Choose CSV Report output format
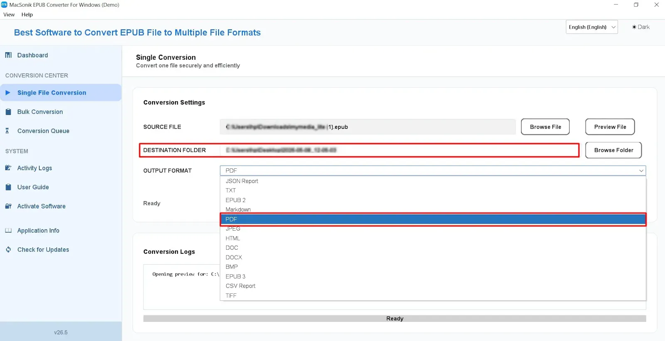The width and height of the screenshot is (665, 341). pyautogui.click(x=433, y=286)
